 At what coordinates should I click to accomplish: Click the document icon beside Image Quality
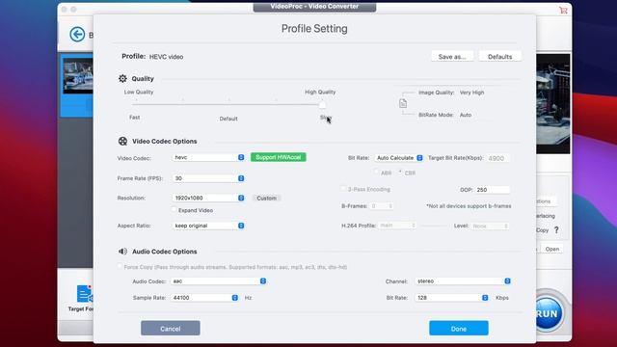pyautogui.click(x=403, y=103)
